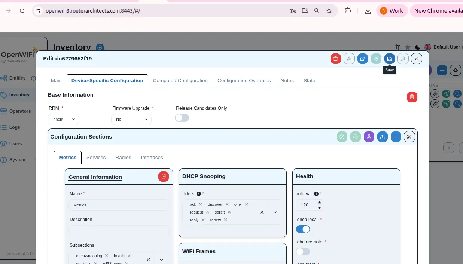Screen dimensions: 463x264
Task: Open the Firmware Upgrade dropdown
Action: click(131, 119)
